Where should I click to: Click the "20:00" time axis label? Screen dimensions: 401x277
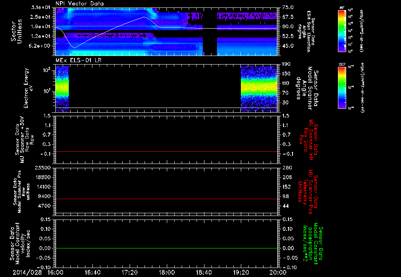coord(278,272)
